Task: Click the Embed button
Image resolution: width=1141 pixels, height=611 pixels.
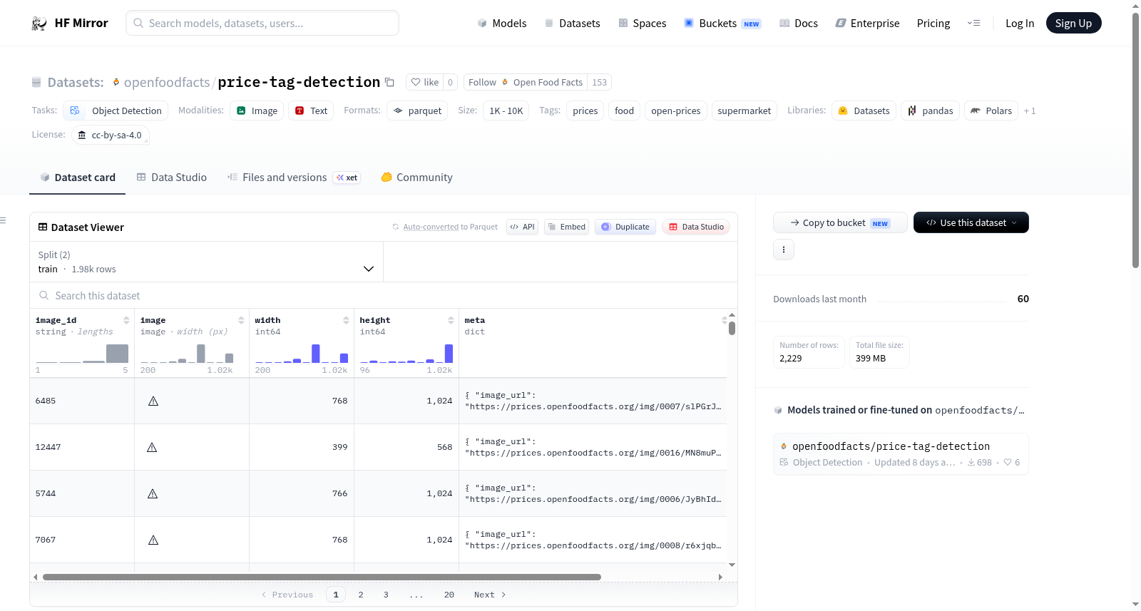Action: pyautogui.click(x=566, y=227)
